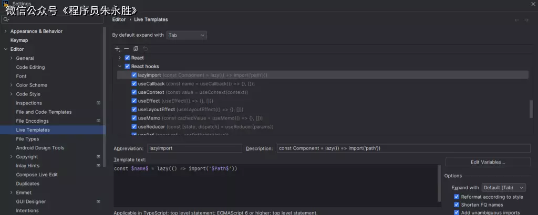Click the Edit Variables button
This screenshot has width=538, height=215.
pos(488,162)
